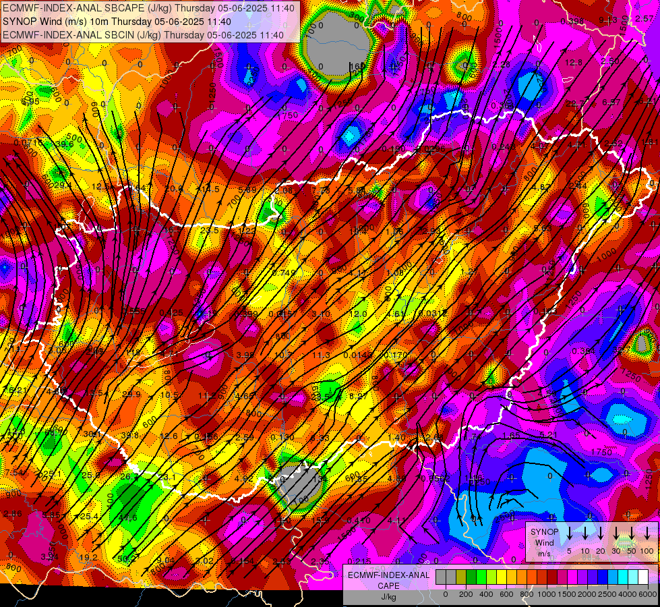Click the '8.27' value on the map
660x607 pixels.
click(x=359, y=396)
